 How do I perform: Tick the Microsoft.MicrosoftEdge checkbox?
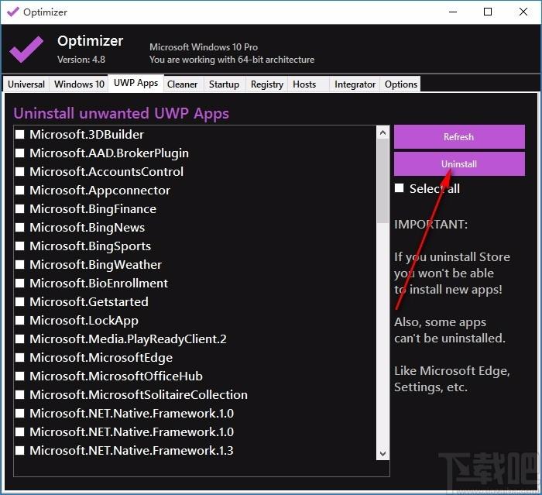(20, 357)
